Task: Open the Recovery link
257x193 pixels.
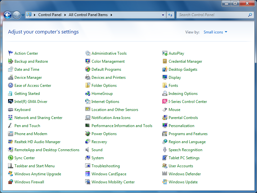Action: coord(99,142)
